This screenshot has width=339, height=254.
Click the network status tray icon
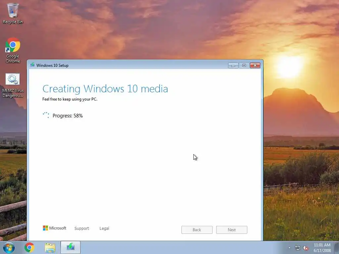coord(298,248)
